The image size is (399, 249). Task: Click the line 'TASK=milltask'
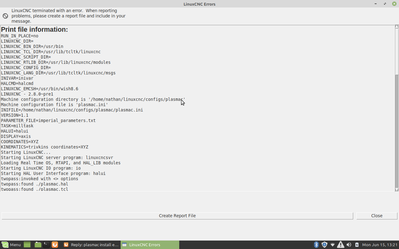(17, 126)
